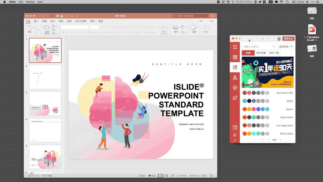Screen dimensions: 323x182
Task: Toggle Italic formatting in the ribbon
Action: pyautogui.click(x=67, y=33)
